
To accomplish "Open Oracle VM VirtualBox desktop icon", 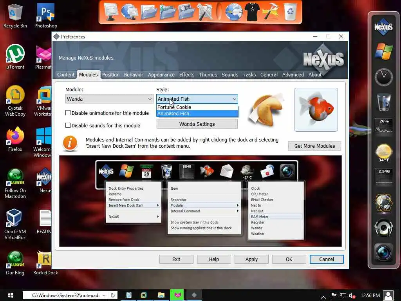I will click(15, 224).
